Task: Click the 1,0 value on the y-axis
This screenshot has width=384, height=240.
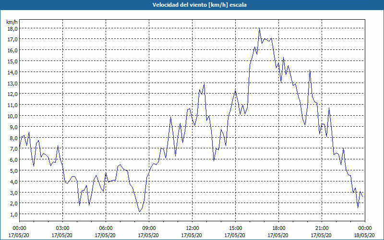Action: pos(13,214)
